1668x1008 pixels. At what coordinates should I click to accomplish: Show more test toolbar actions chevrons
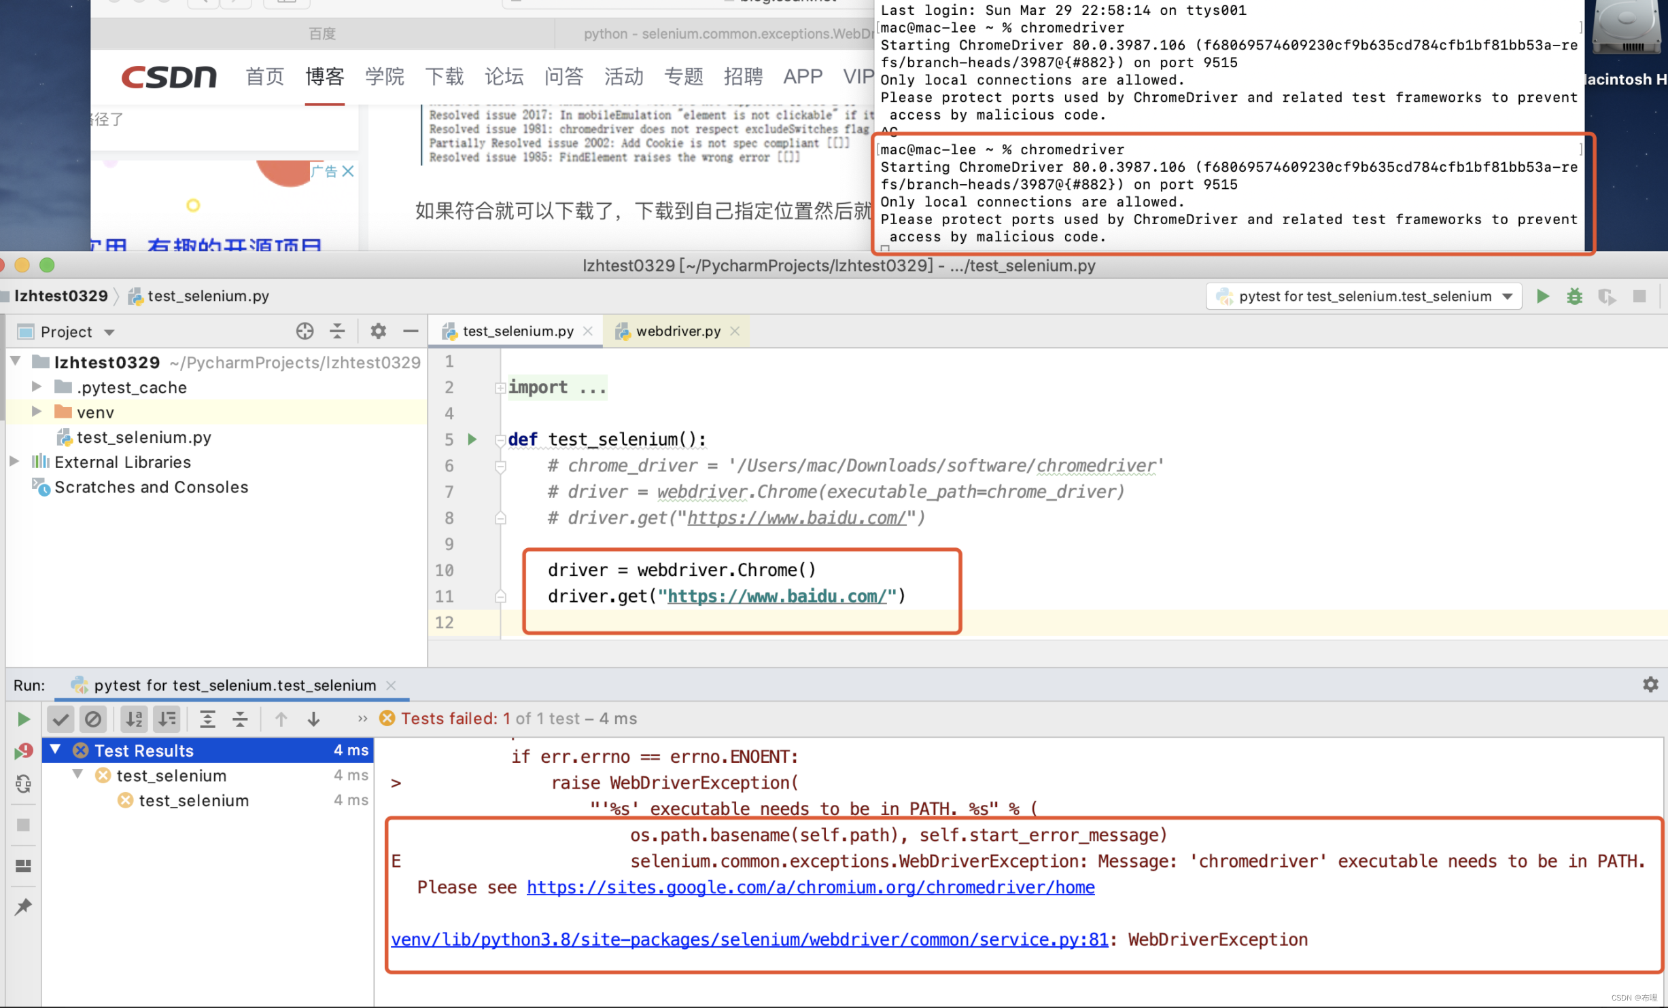362,719
